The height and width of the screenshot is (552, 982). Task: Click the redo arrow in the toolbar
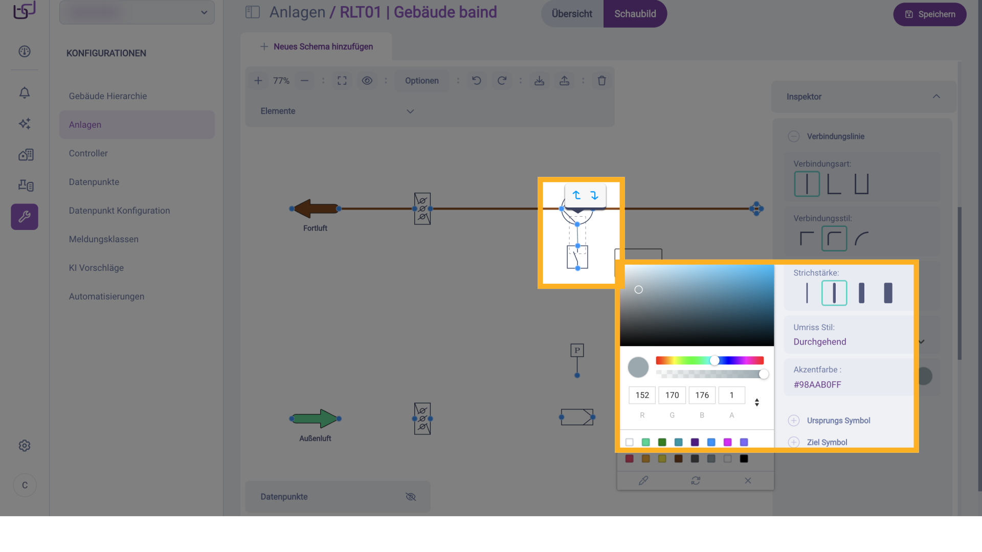click(x=502, y=81)
